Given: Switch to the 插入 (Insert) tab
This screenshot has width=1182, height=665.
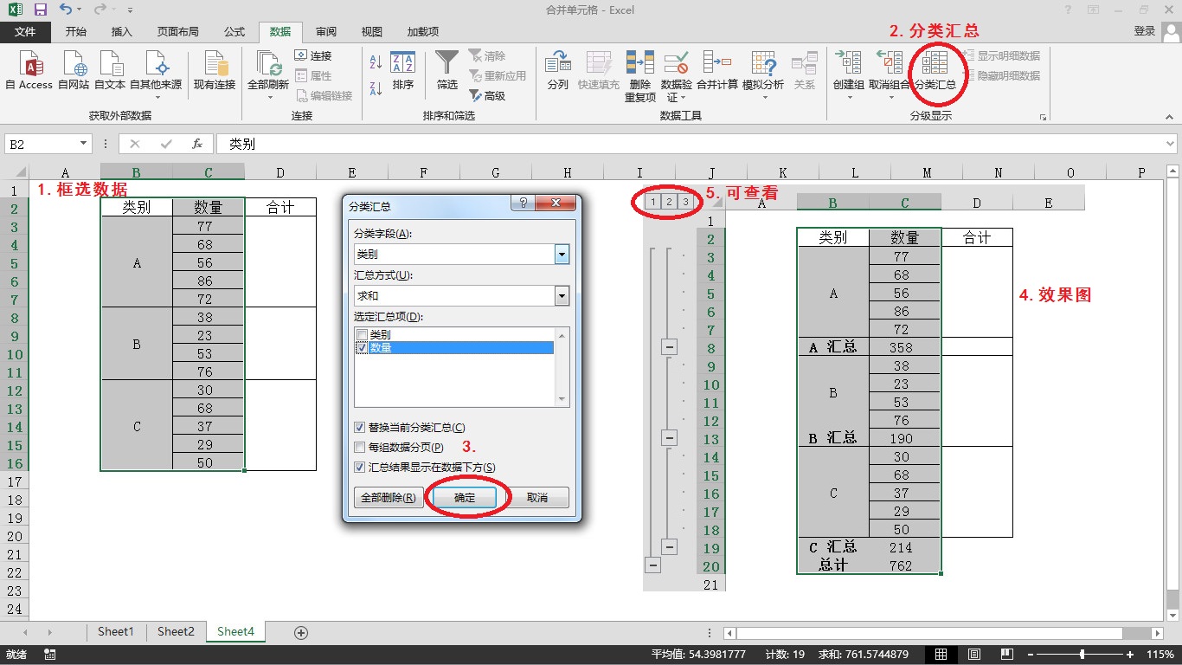Looking at the screenshot, I should point(122,31).
